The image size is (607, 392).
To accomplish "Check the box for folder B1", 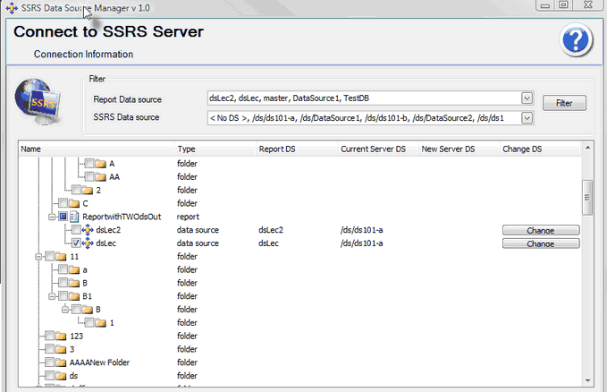I will coord(63,296).
